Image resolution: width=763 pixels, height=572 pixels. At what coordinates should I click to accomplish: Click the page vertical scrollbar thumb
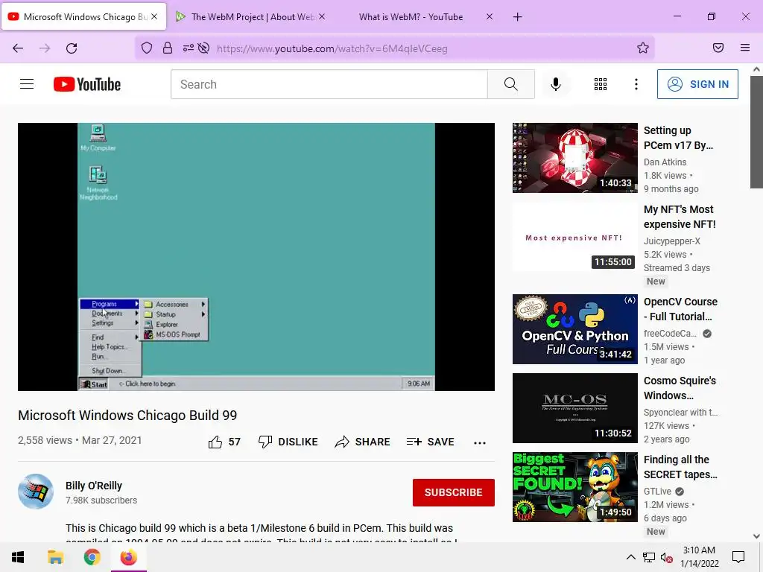[756, 131]
